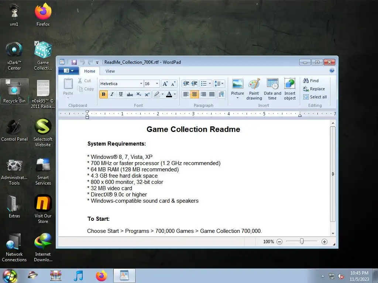Screen dimensions: 378x283
Task: Click Decrease indent icon
Action: click(x=186, y=84)
